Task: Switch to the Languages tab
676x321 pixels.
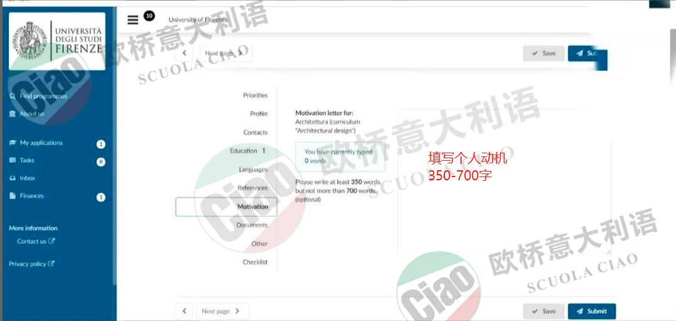Action: (253, 170)
